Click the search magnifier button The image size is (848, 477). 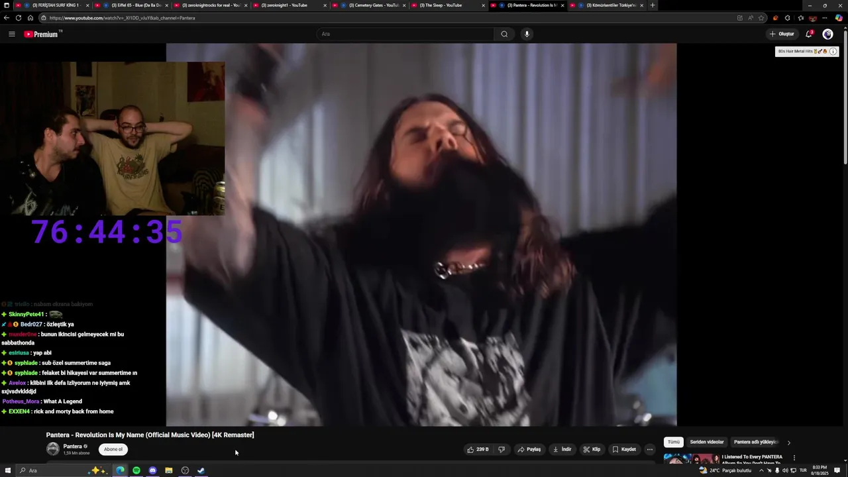[x=504, y=34]
